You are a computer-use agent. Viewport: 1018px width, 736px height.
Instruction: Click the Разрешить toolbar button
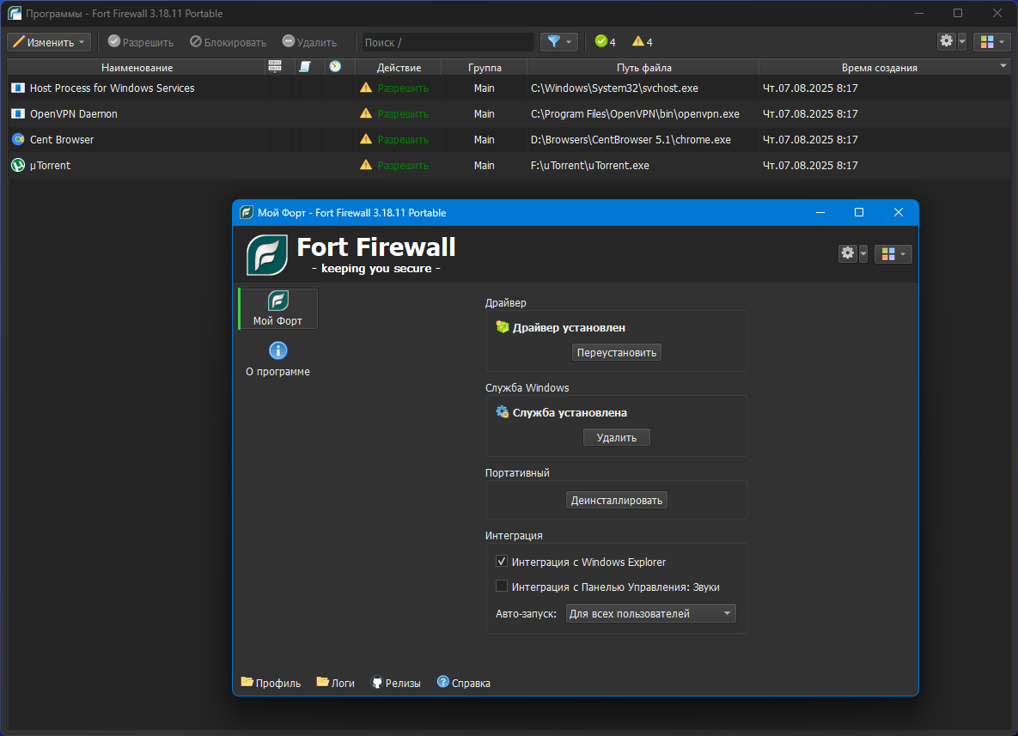[x=141, y=42]
